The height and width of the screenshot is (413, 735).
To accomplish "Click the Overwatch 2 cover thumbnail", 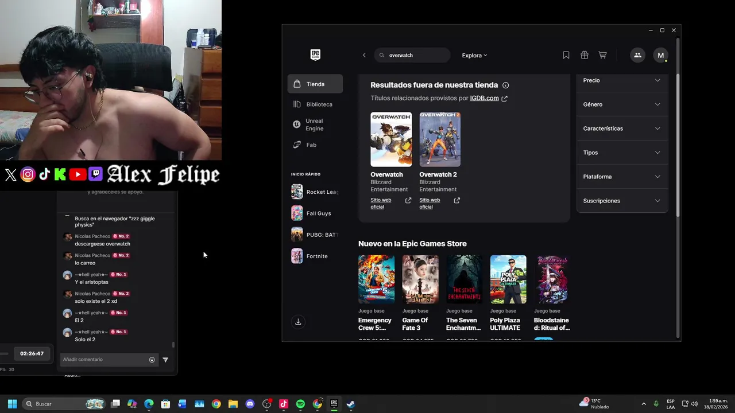I will pos(440,139).
